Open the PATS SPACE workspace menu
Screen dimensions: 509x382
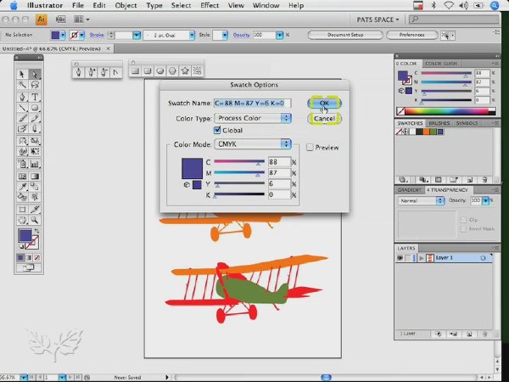pyautogui.click(x=378, y=20)
